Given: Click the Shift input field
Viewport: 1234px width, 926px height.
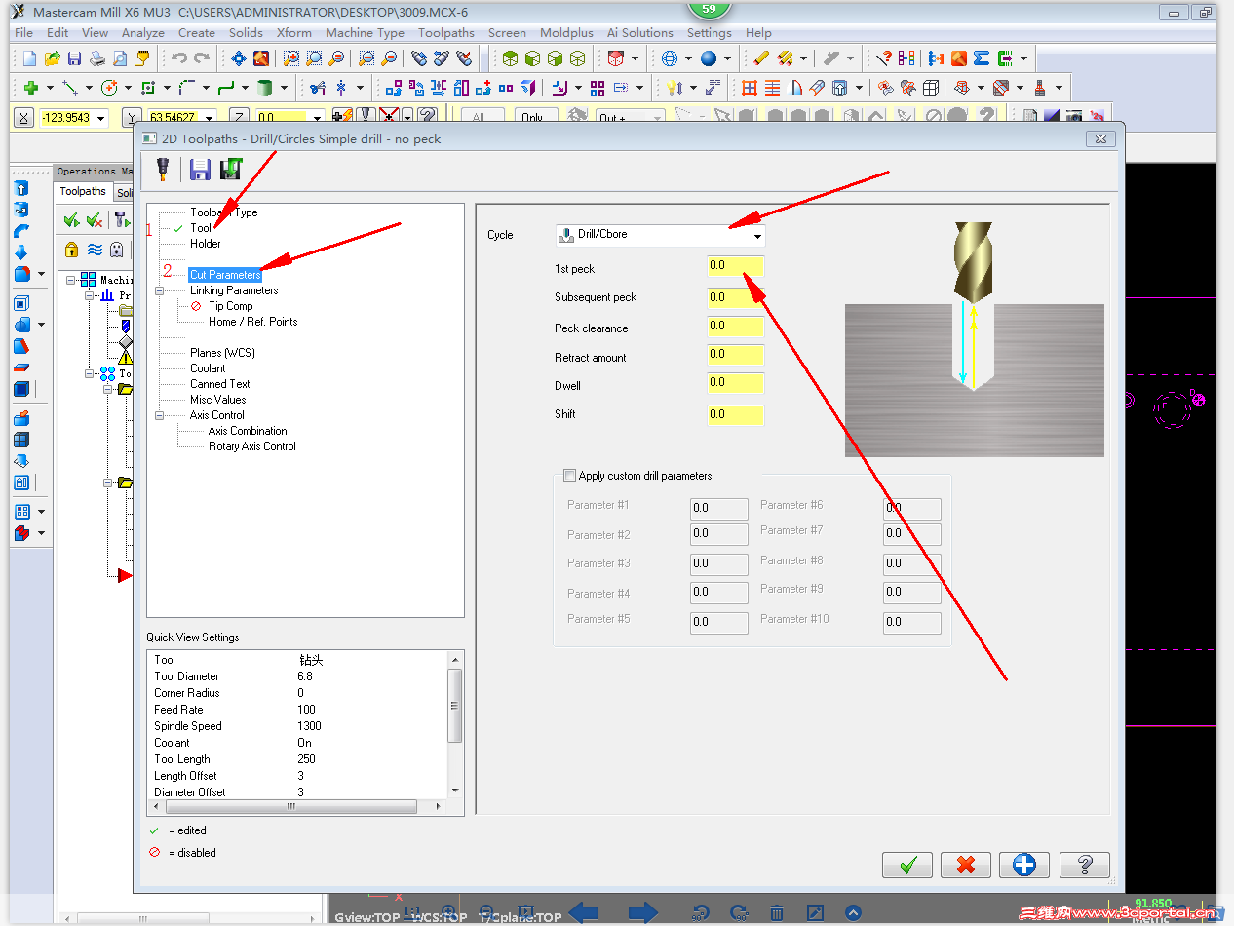Looking at the screenshot, I should [x=736, y=415].
